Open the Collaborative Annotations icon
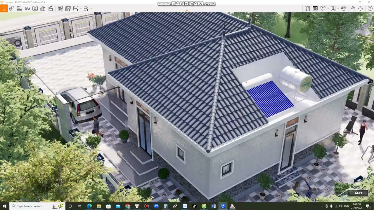 [x=333, y=8]
